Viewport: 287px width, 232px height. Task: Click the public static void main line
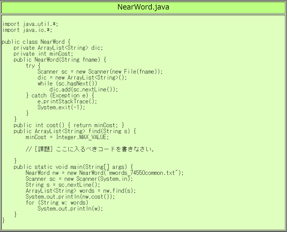pyautogui.click(x=73, y=167)
